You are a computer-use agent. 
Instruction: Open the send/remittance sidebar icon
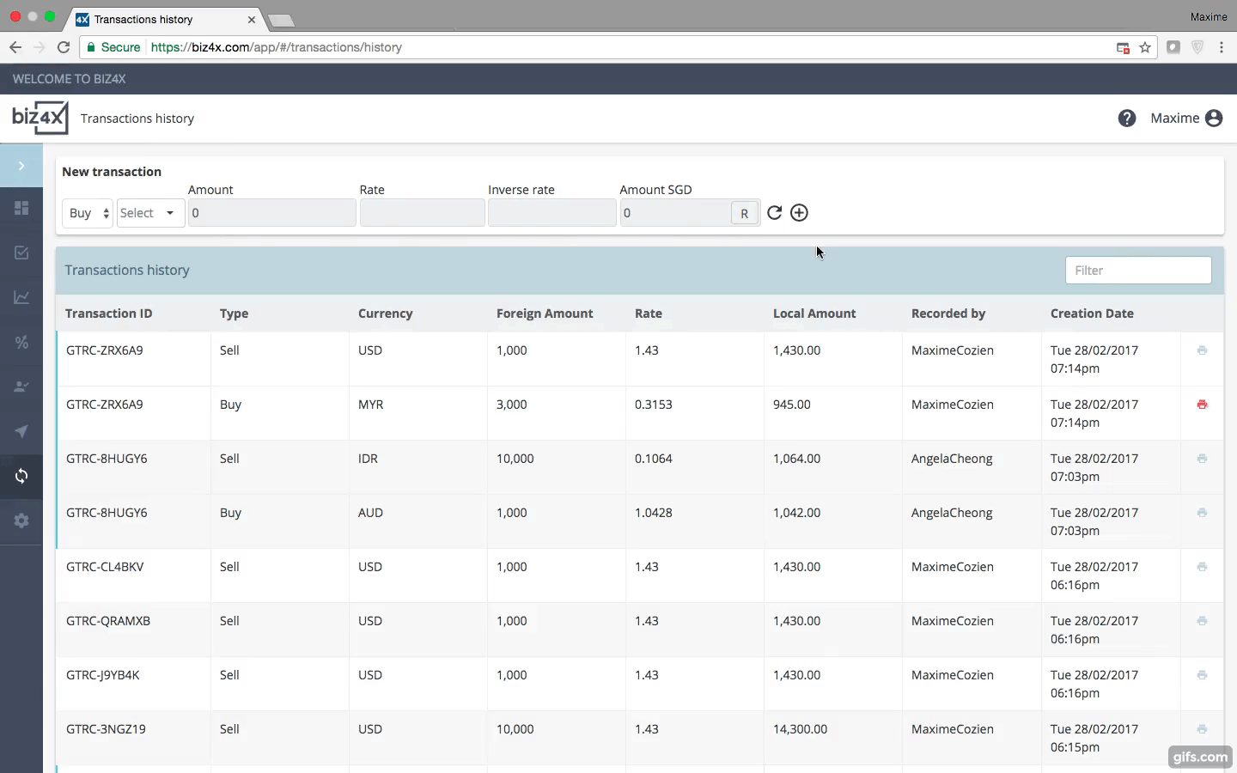pos(21,432)
